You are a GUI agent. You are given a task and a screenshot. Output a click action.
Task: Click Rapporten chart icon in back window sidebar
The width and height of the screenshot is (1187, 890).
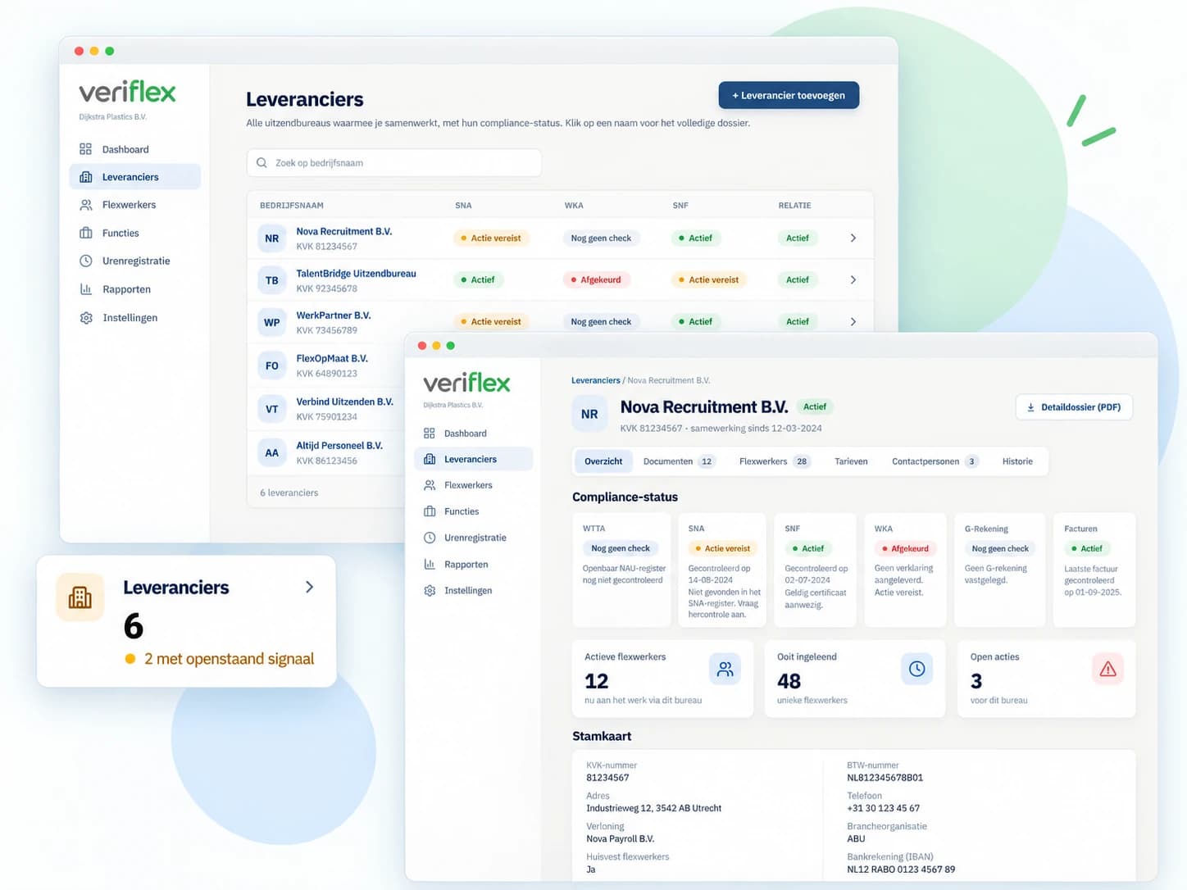pyautogui.click(x=85, y=289)
